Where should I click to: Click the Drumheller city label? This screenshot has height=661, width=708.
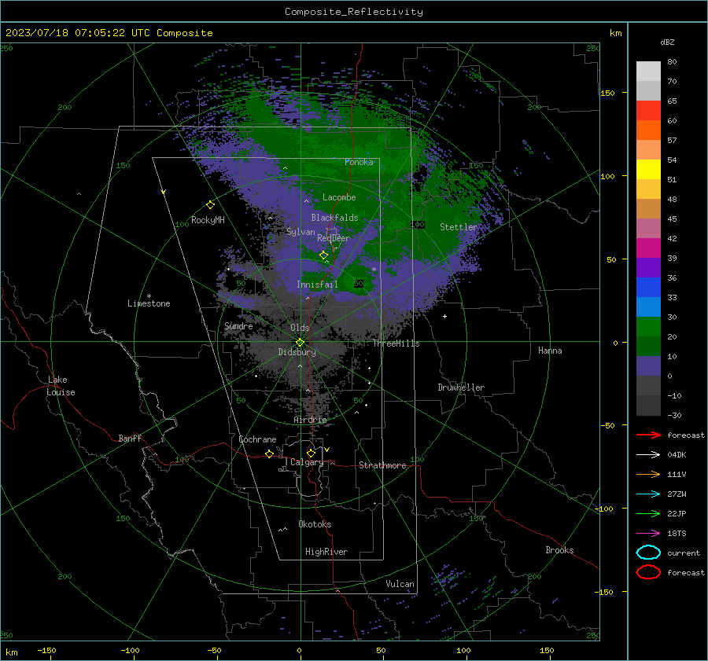(461, 387)
